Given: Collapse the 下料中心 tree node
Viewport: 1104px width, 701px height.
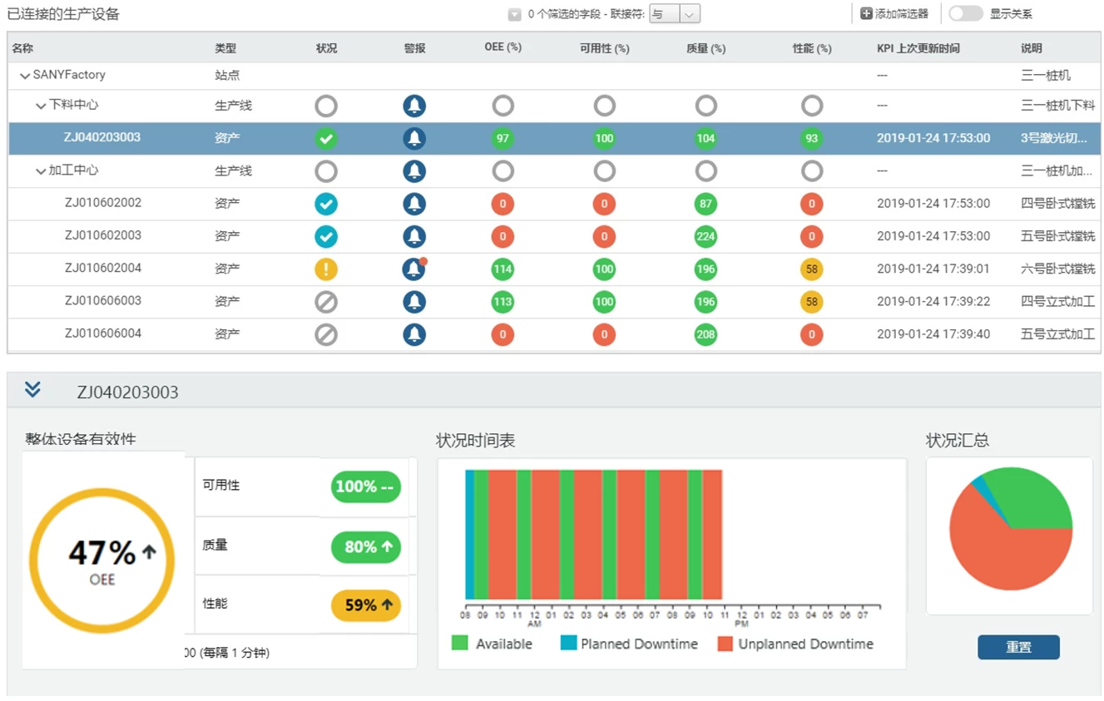Looking at the screenshot, I should (41, 106).
